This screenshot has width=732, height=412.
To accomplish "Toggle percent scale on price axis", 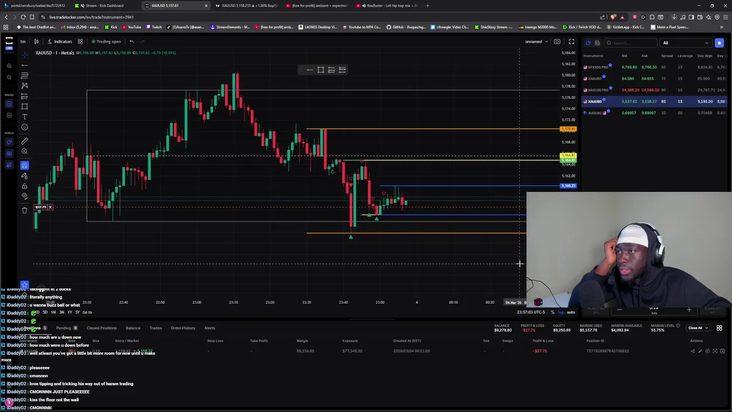I will point(552,312).
